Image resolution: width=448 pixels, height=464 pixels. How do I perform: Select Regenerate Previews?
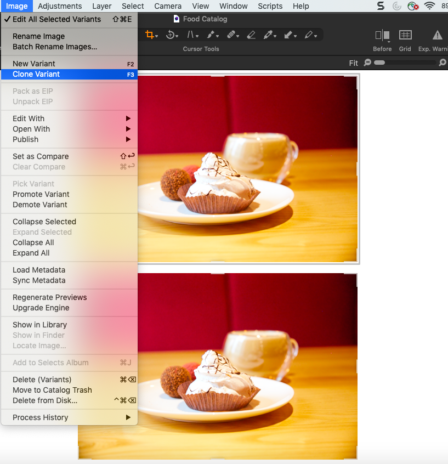tap(69, 297)
